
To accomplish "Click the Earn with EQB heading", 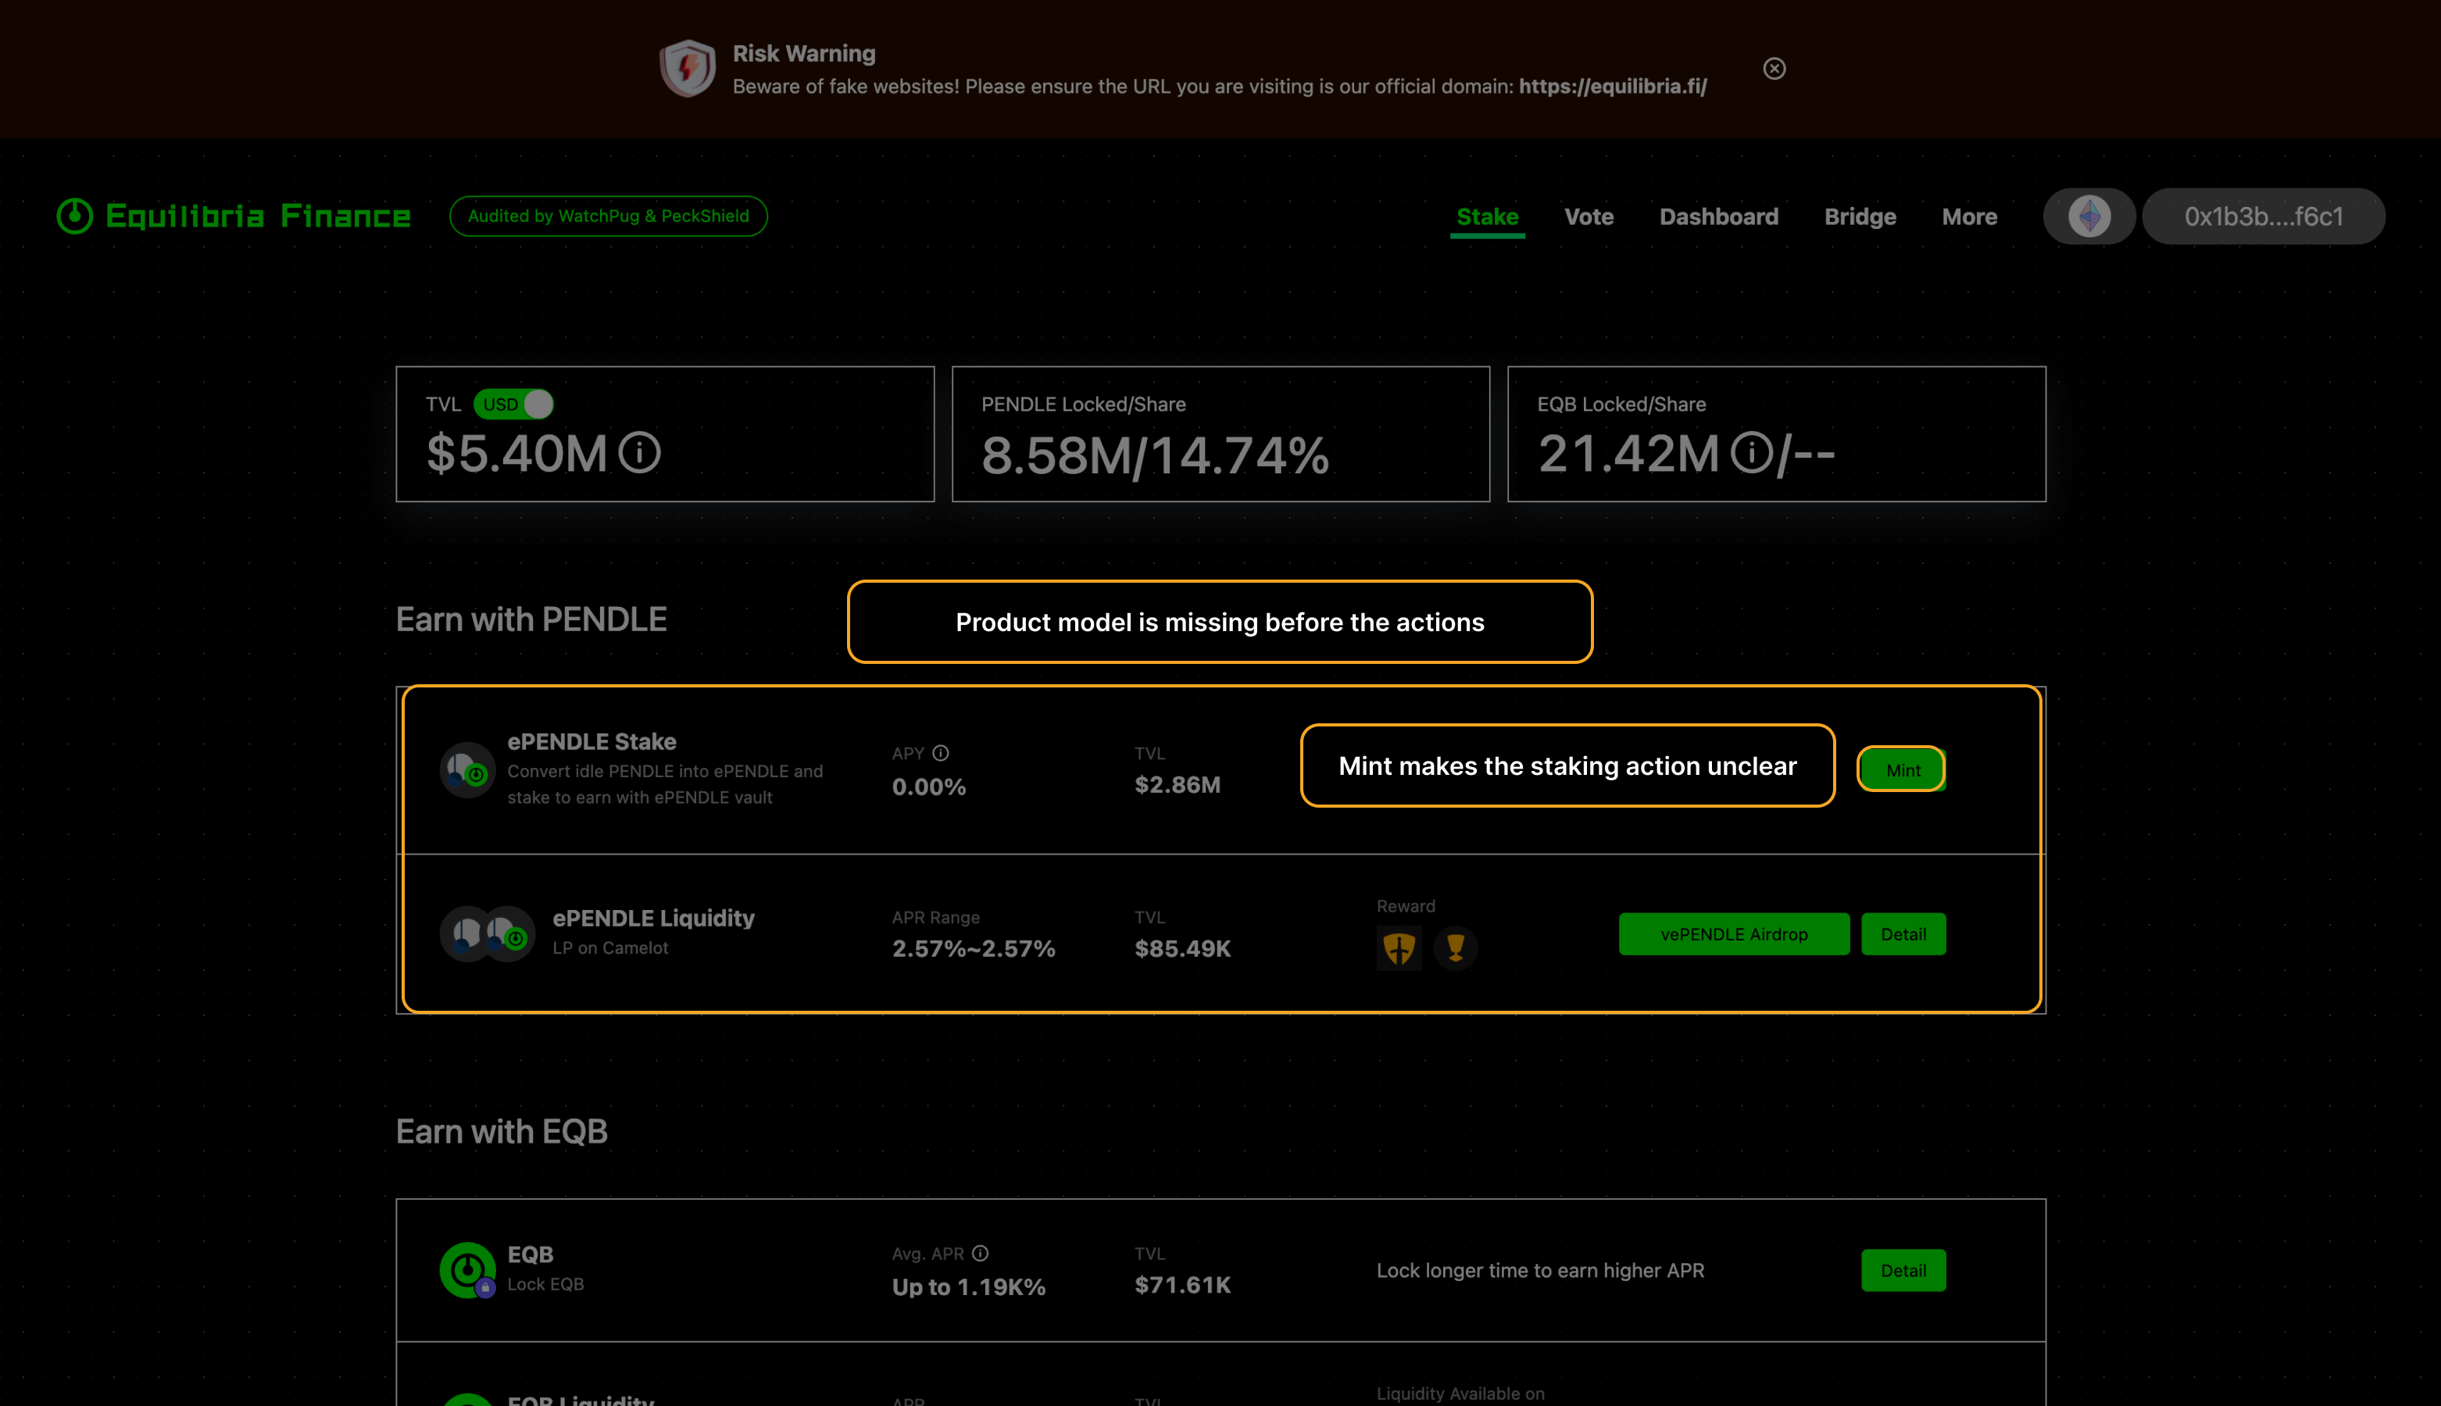I will point(502,1131).
